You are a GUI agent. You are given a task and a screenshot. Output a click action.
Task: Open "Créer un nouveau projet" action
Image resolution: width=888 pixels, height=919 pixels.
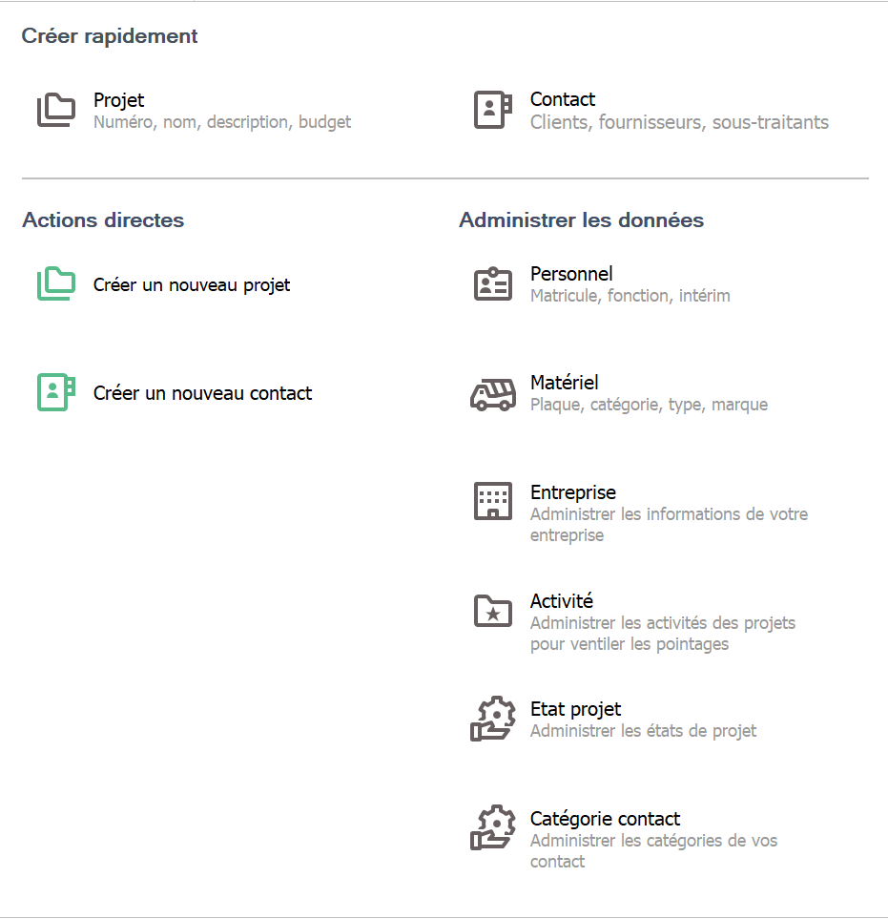pos(192,285)
